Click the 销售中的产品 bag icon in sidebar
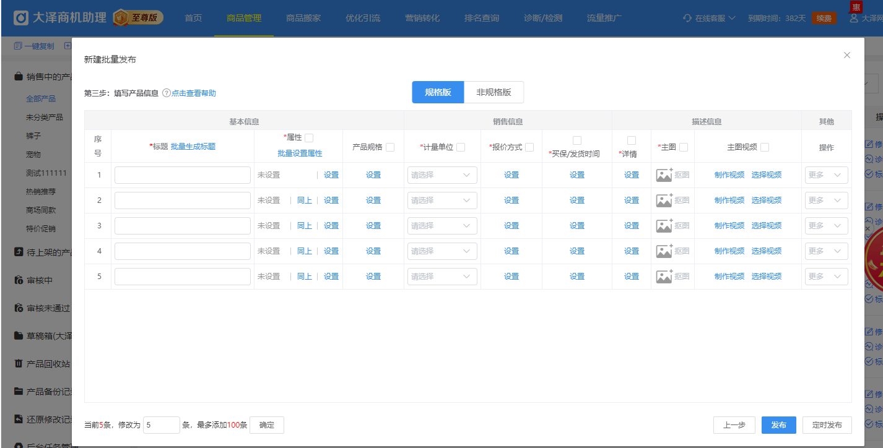The image size is (883, 448). (19, 77)
